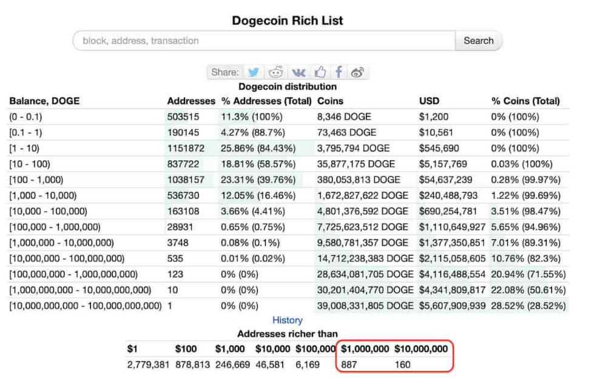Click the [10 - 100) balance row label
The height and width of the screenshot is (378, 597).
[x=30, y=164]
